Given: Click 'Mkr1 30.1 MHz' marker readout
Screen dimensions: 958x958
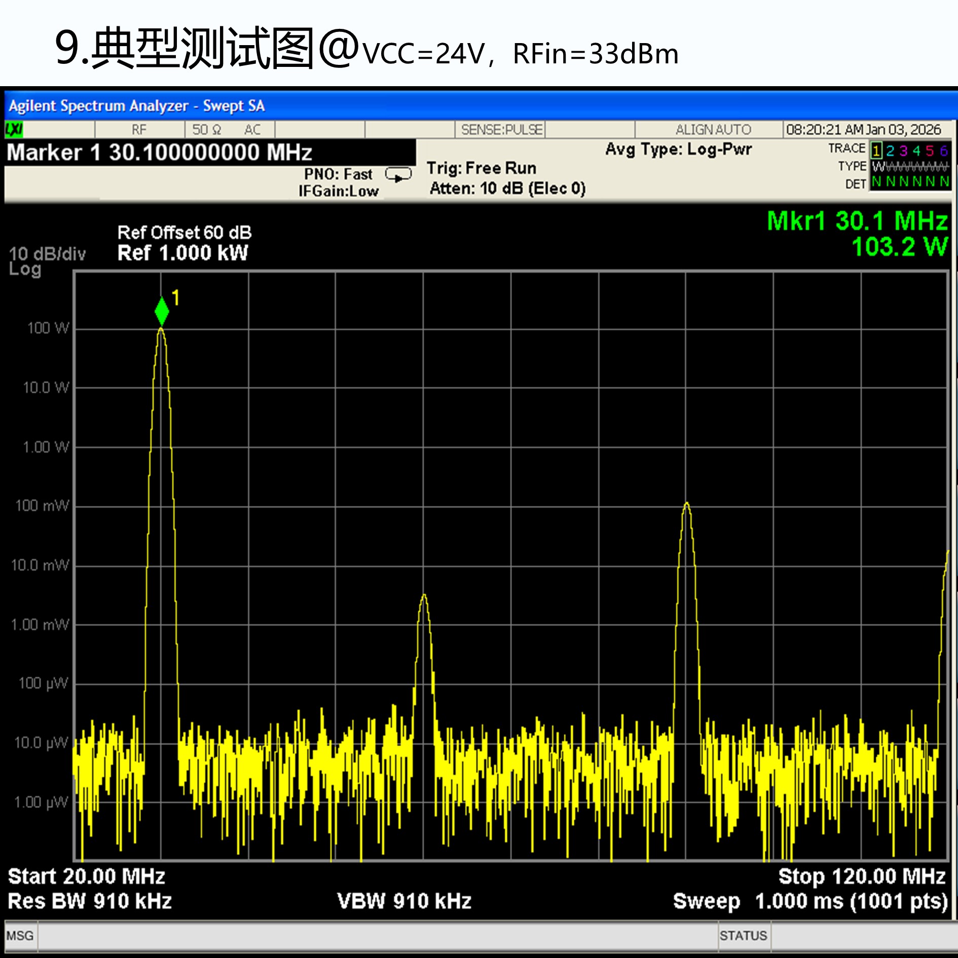Looking at the screenshot, I should click(x=857, y=222).
